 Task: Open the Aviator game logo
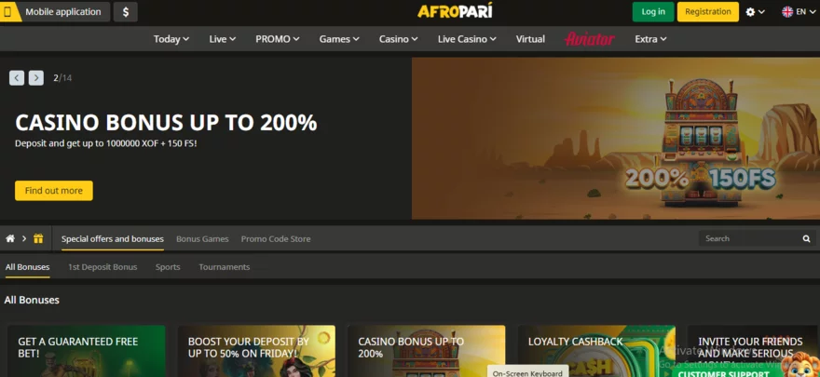(x=590, y=39)
